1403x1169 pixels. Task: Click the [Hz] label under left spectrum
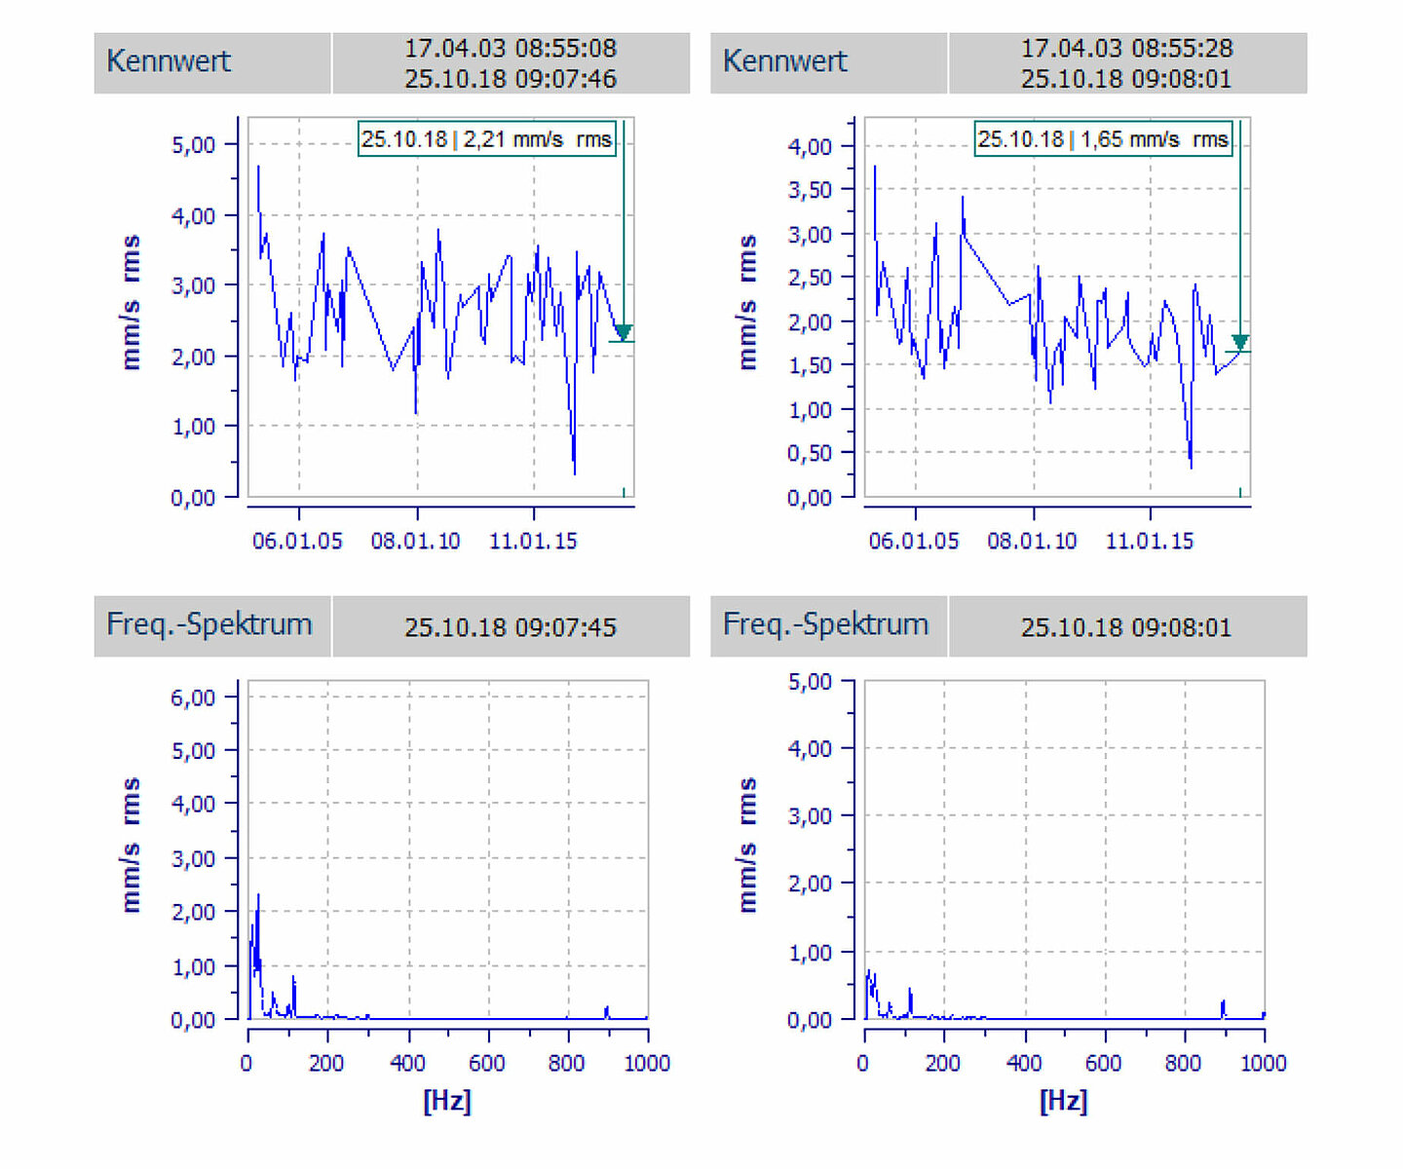[x=447, y=1102]
